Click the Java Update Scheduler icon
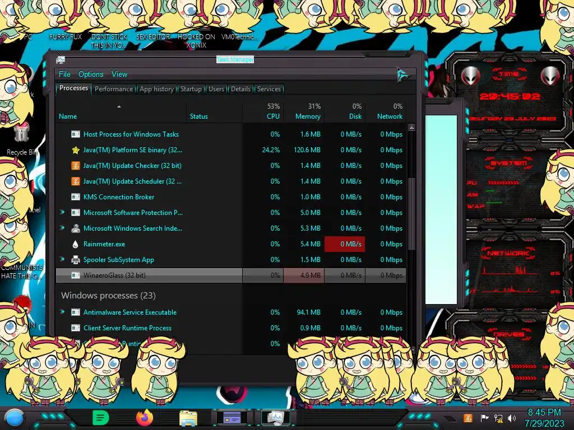This screenshot has width=574, height=430. point(76,181)
